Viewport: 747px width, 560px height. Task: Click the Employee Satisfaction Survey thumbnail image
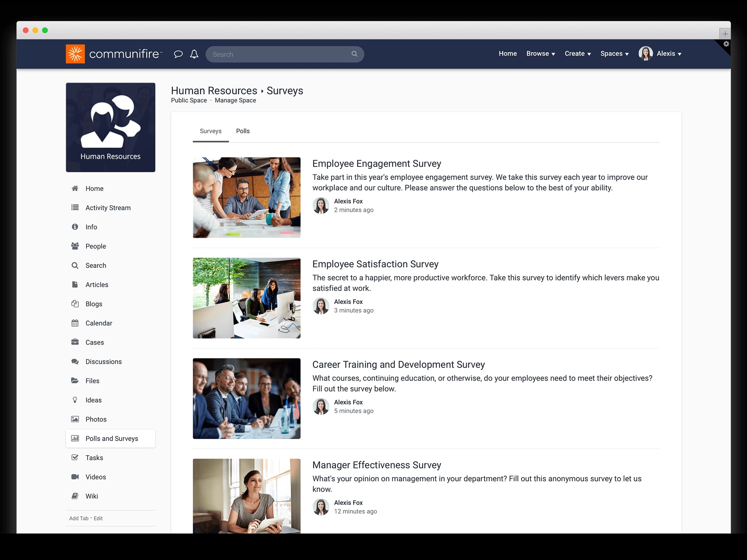click(x=247, y=298)
